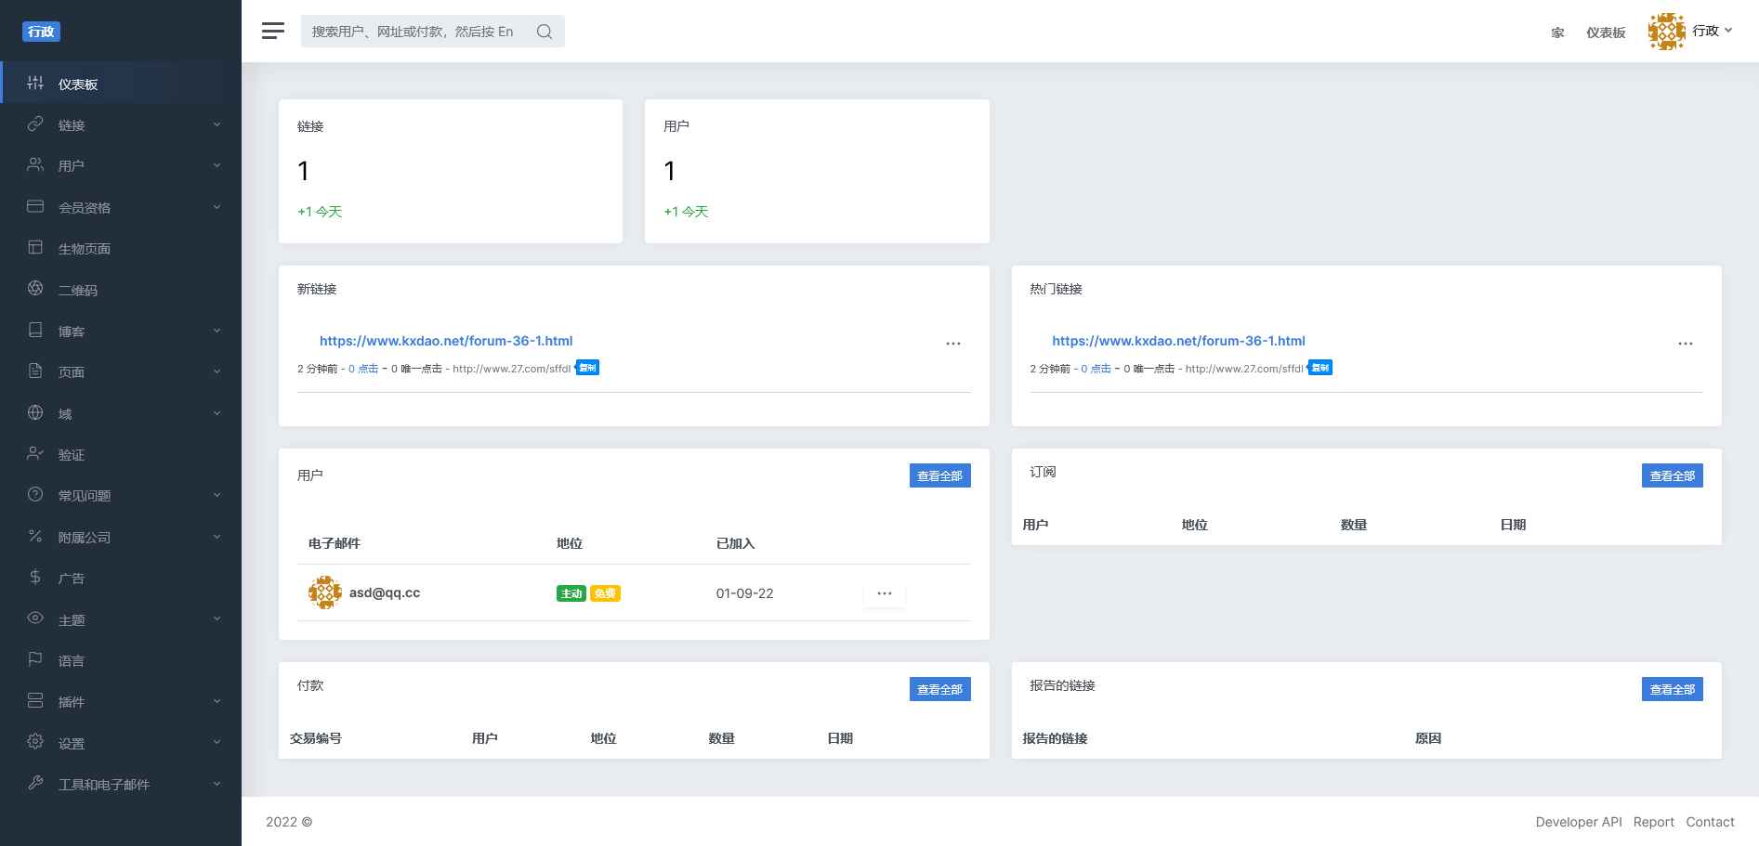
Task: Click the Developer API footer link
Action: pyautogui.click(x=1578, y=822)
